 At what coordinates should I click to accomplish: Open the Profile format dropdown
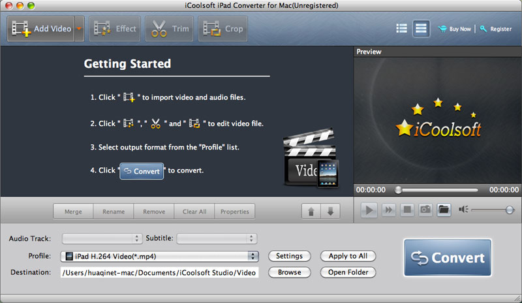pyautogui.click(x=160, y=256)
